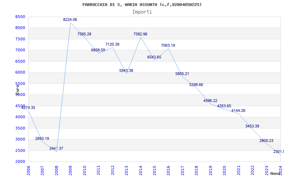
Task: Click the 4000 y-axis value
Action: (20, 117)
